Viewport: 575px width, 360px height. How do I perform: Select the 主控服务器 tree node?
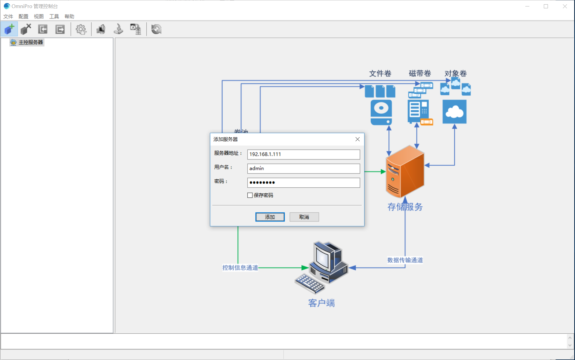(30, 42)
